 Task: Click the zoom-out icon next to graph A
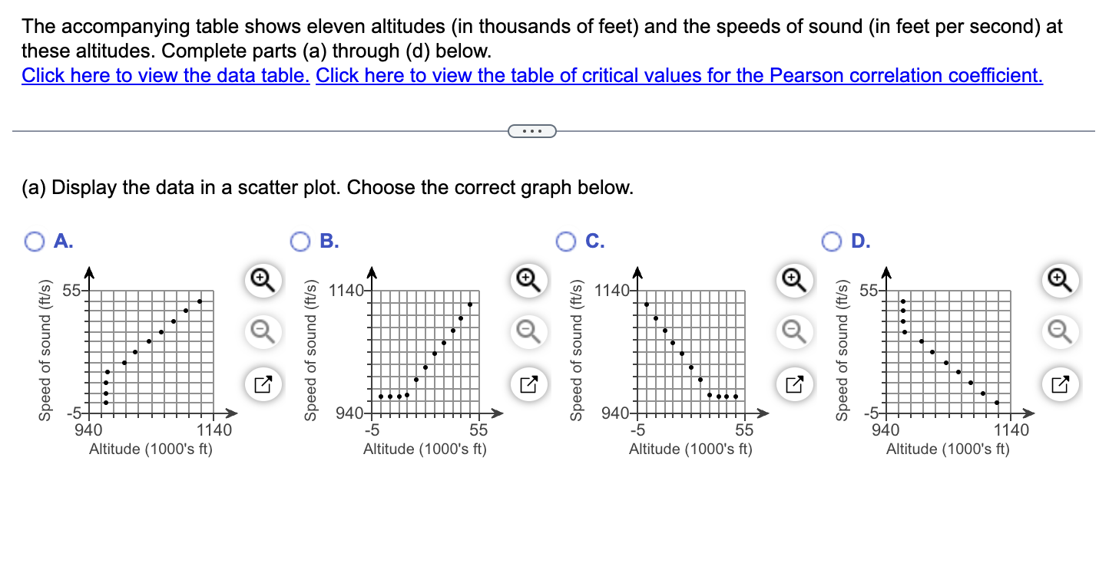click(x=263, y=333)
